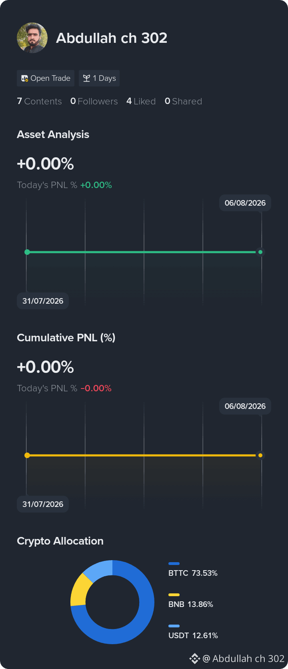The width and height of the screenshot is (288, 669).
Task: Click the 31/07/2026 label on Cumulative chart
Action: 43,504
